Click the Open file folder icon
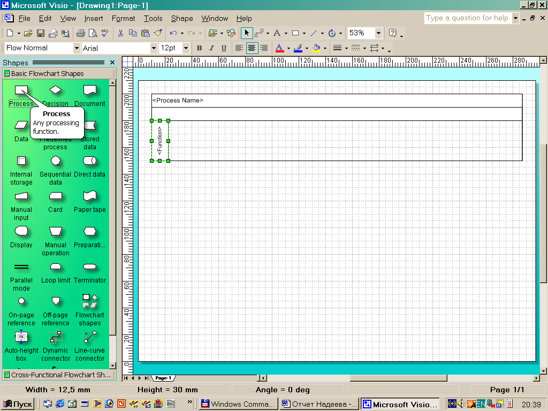Screen dimensions: 548x411 point(28,33)
